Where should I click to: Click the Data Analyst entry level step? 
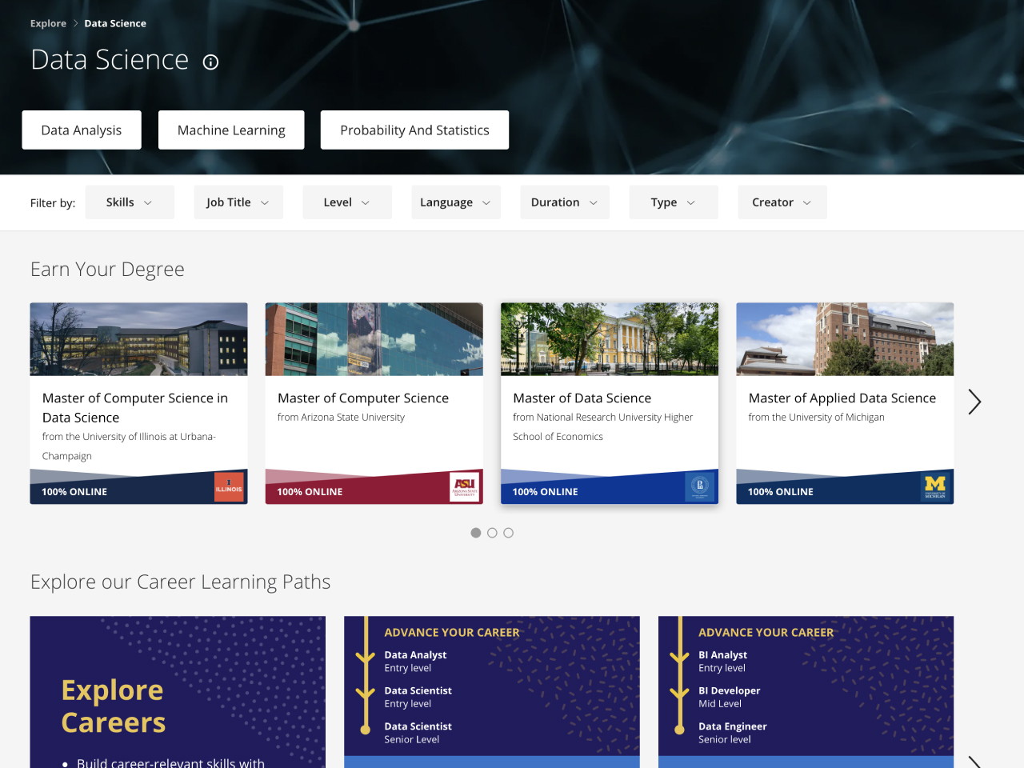pos(415,661)
